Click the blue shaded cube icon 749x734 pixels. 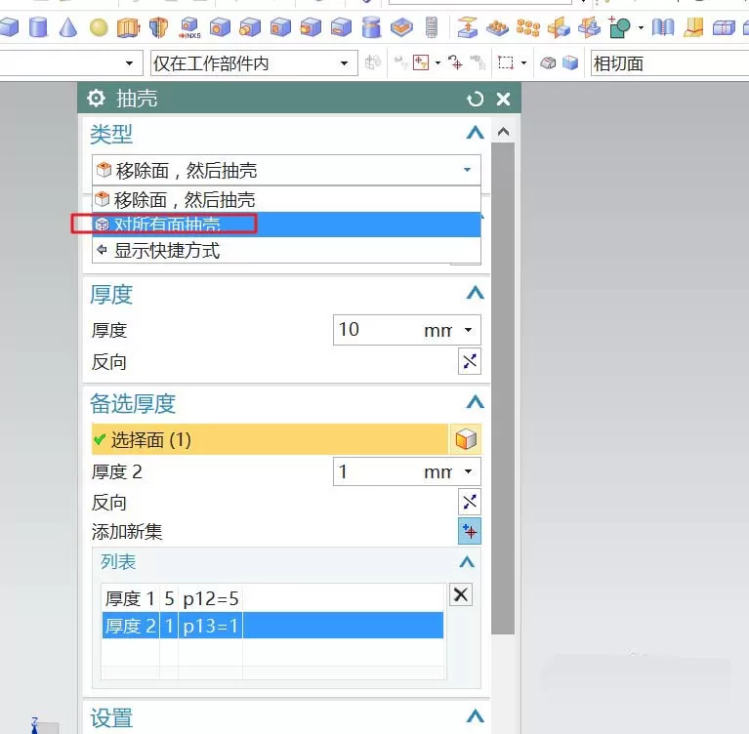pos(570,62)
